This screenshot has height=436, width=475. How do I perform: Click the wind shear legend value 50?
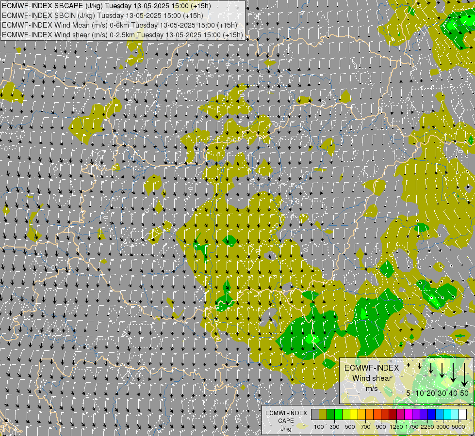point(464,393)
